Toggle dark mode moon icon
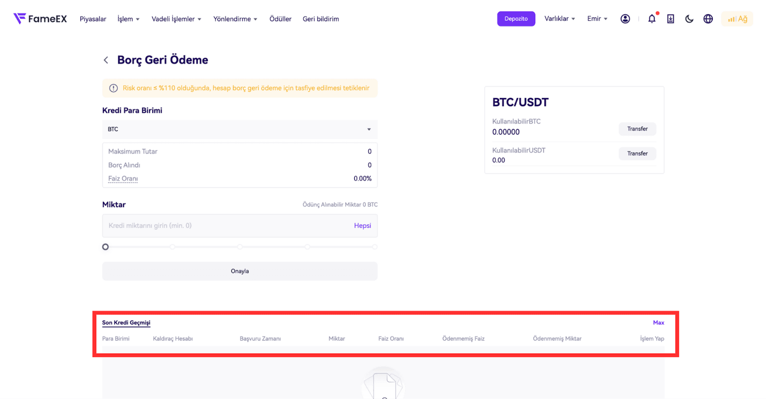 point(689,19)
